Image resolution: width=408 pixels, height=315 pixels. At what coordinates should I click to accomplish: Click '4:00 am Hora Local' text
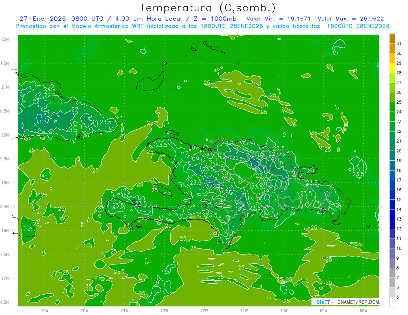click(148, 19)
